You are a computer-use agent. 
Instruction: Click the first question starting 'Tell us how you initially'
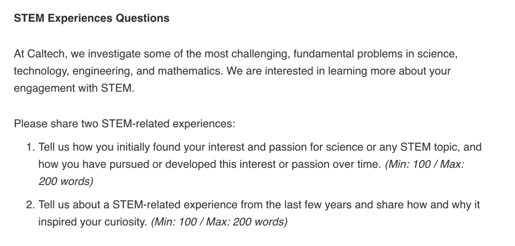260,164
